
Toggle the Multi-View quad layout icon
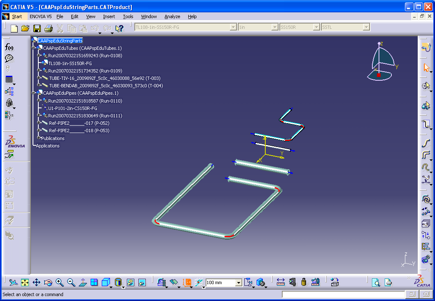pos(94,282)
